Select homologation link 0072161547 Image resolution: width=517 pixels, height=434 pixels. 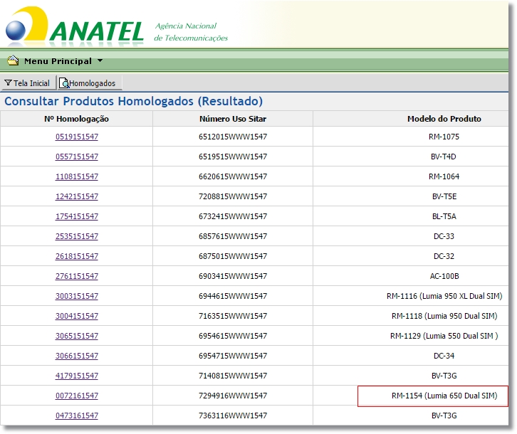[77, 396]
